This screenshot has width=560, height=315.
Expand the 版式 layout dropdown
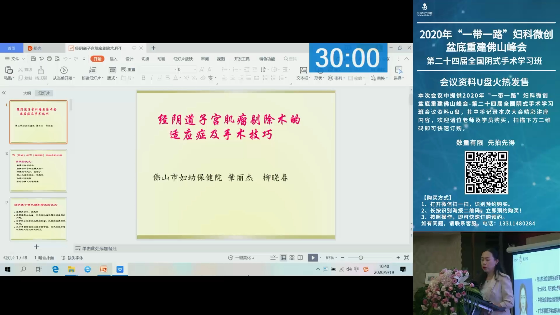pyautogui.click(x=112, y=78)
